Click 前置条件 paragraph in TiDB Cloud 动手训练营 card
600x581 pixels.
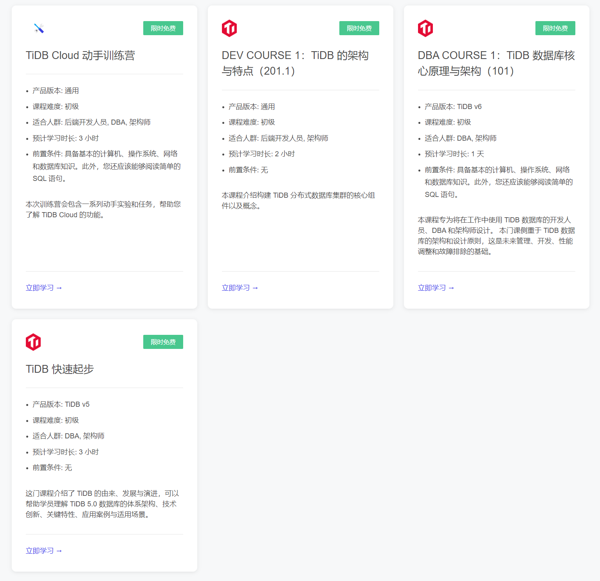[x=106, y=166]
